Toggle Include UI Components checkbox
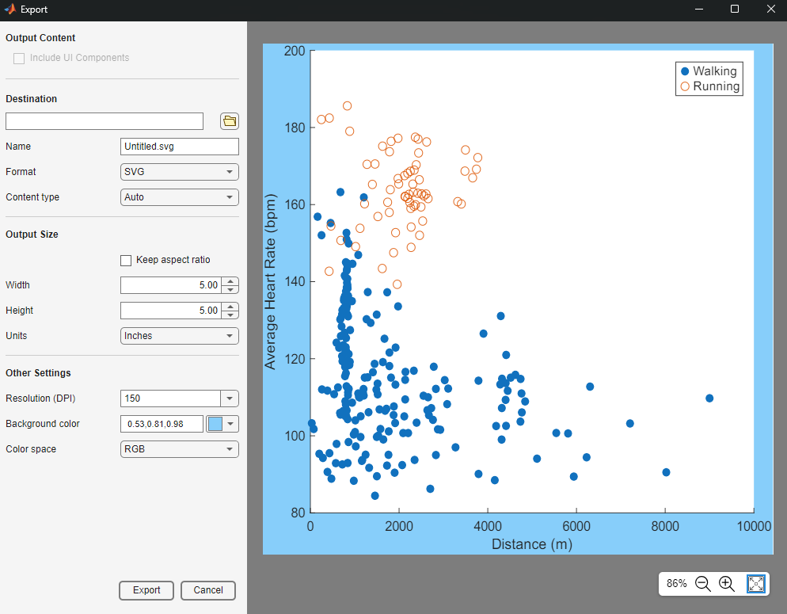787x614 pixels. (19, 58)
